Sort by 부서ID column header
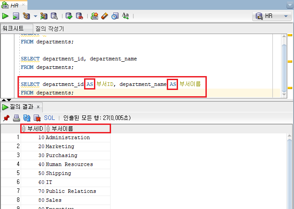The image size is (294, 209). click(33, 128)
